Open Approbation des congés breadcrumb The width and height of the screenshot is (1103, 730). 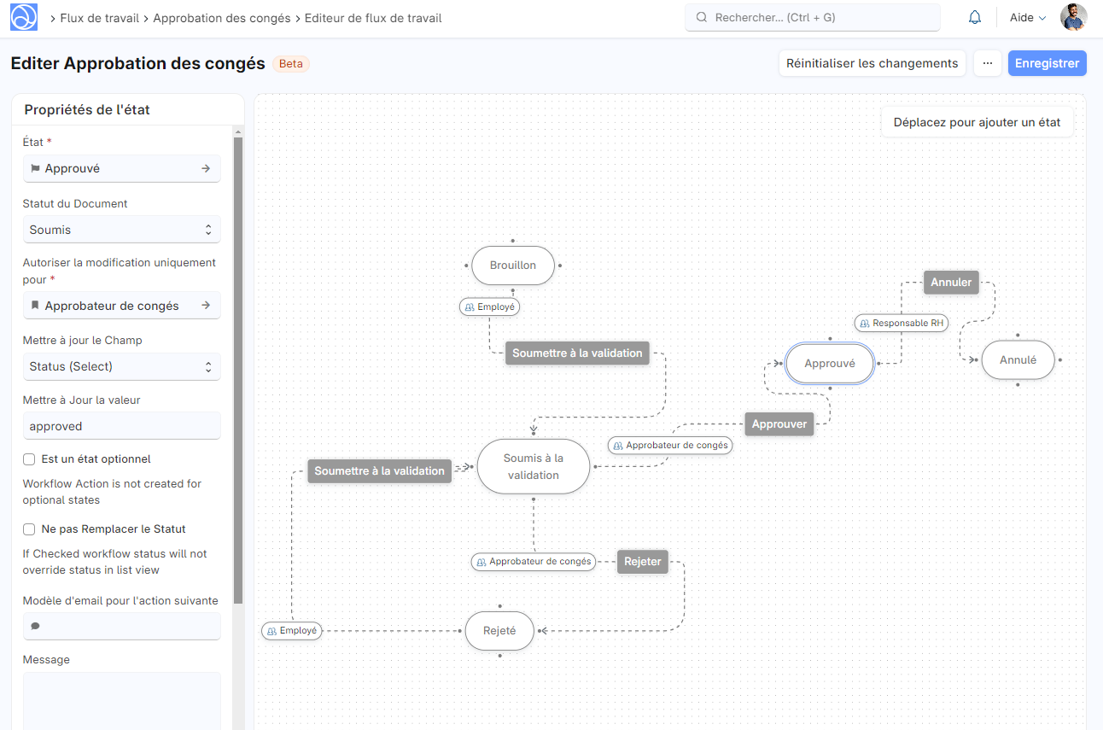(x=221, y=18)
